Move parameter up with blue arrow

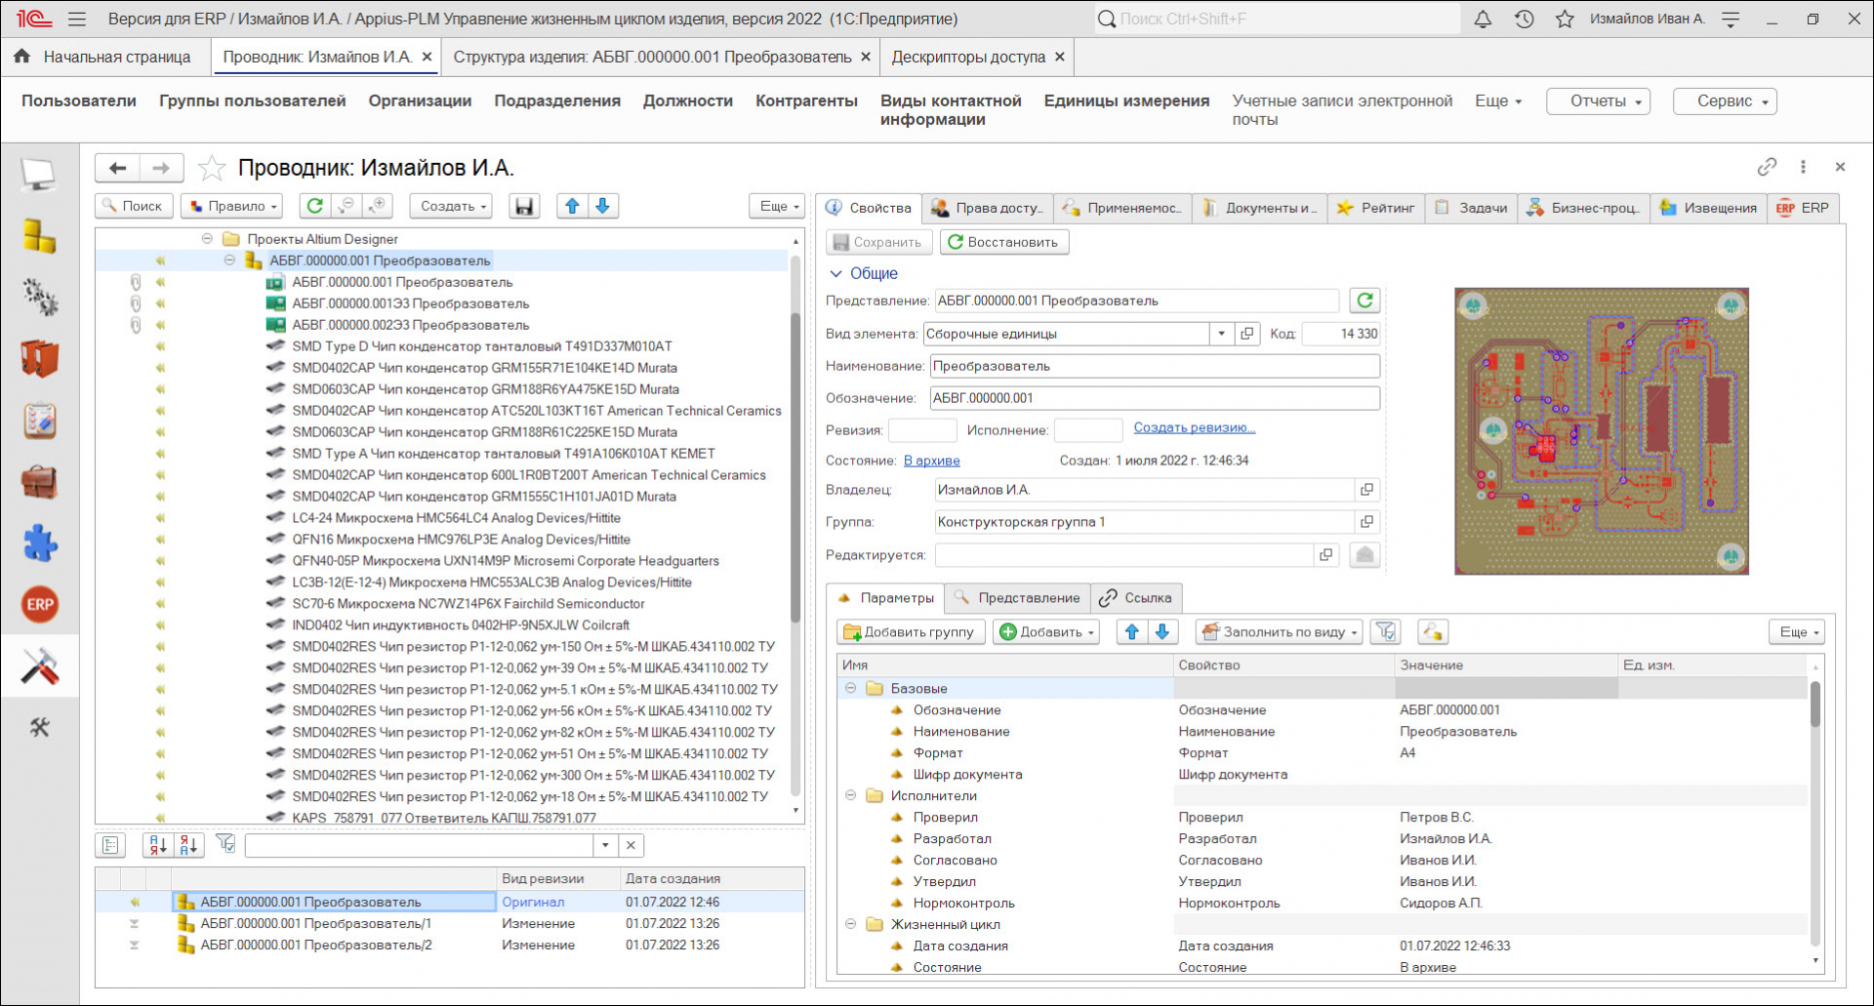click(1131, 631)
